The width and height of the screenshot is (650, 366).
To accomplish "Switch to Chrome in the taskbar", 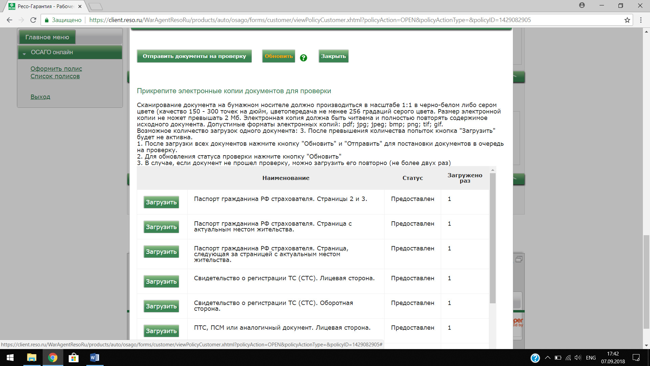I will click(53, 358).
